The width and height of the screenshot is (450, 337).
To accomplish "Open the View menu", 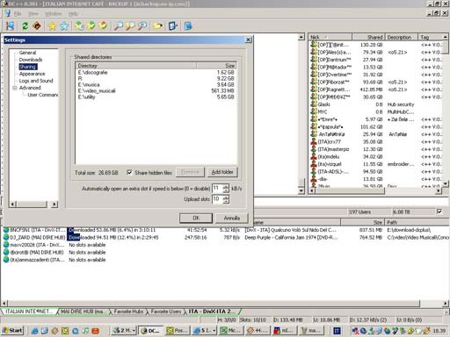I will [x=33, y=14].
